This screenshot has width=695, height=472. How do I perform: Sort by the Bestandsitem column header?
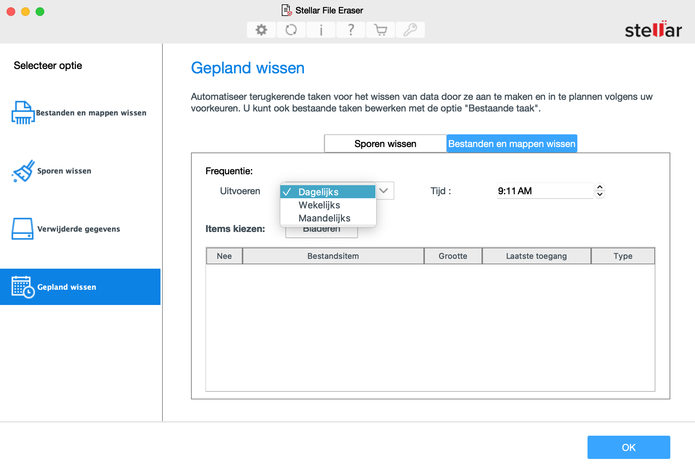point(333,256)
